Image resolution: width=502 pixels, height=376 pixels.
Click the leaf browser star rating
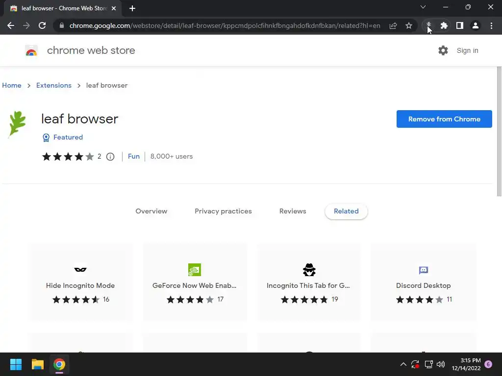(68, 156)
